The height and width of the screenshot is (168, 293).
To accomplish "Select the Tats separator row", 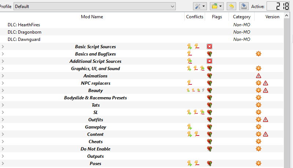I will (142, 105).
